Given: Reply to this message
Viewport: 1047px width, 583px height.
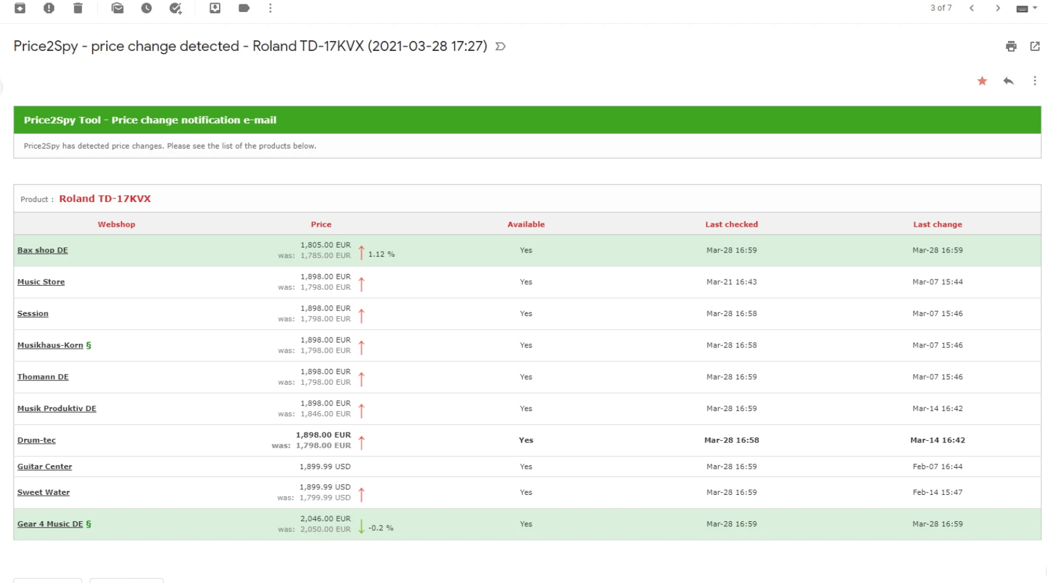Looking at the screenshot, I should point(1009,81).
